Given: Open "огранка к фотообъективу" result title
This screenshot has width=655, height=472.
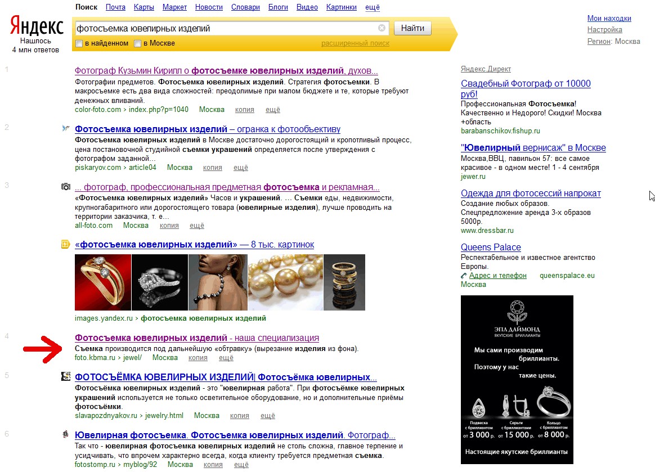Looking at the screenshot, I should [x=208, y=129].
